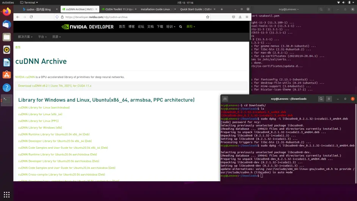Open the 博客 nav item
The width and height of the screenshot is (357, 201).
(132, 27)
